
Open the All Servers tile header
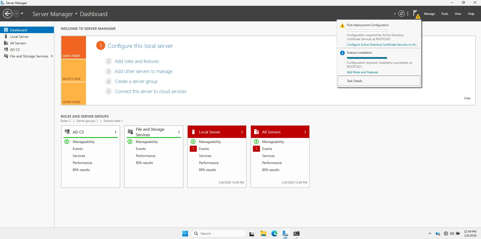click(280, 132)
